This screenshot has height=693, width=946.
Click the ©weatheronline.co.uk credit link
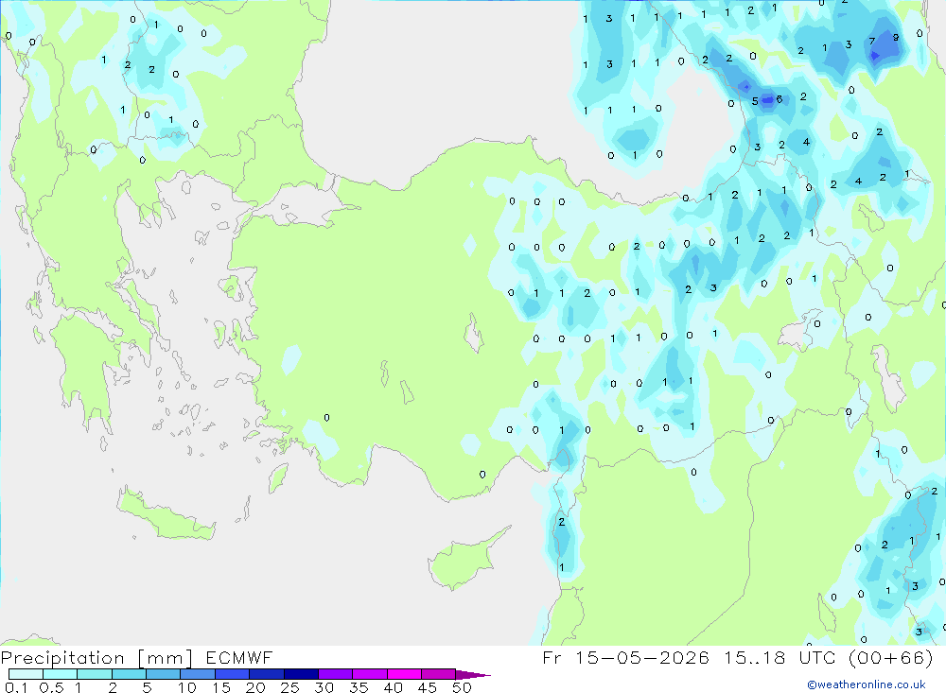[x=867, y=684]
